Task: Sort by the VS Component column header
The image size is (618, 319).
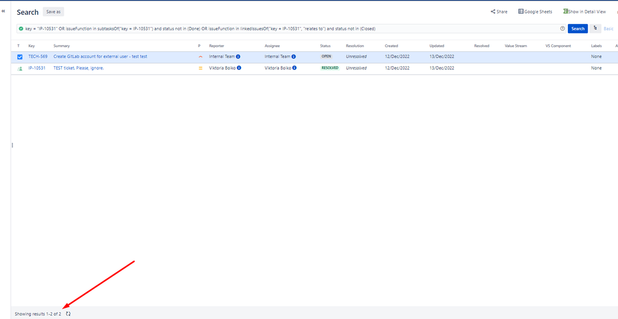Action: (558, 46)
